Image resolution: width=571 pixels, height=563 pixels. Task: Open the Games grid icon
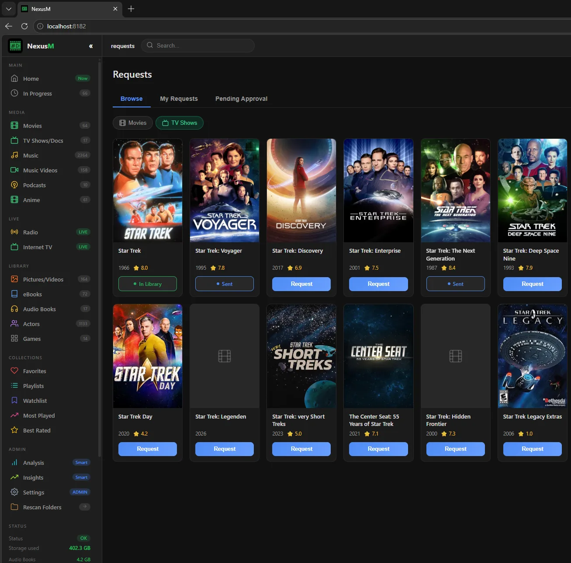[x=14, y=339]
